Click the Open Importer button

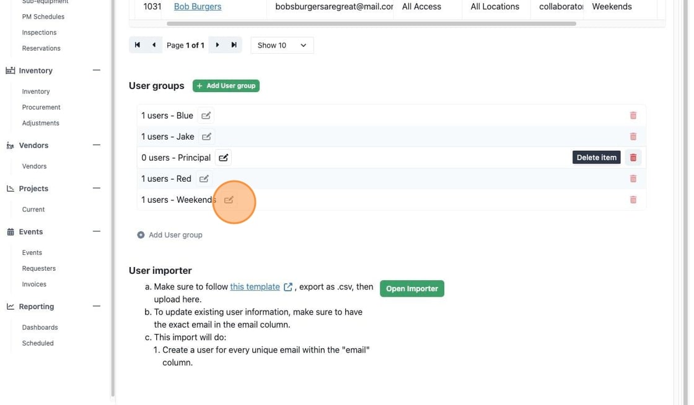pyautogui.click(x=411, y=289)
